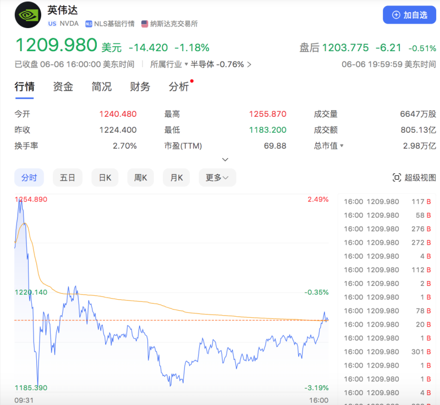Viewport: 440px width, 405px height.
Task: Select 月K chart period
Action: click(177, 177)
